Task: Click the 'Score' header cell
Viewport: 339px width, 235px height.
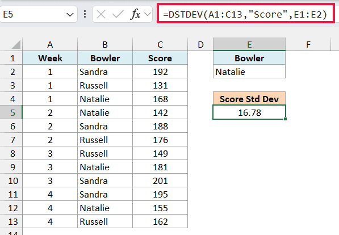Action: pyautogui.click(x=160, y=58)
